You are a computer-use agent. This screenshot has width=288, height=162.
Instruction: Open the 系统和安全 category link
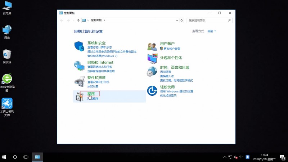[96, 43]
